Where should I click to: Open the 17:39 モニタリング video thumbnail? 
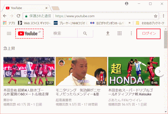click(x=81, y=71)
